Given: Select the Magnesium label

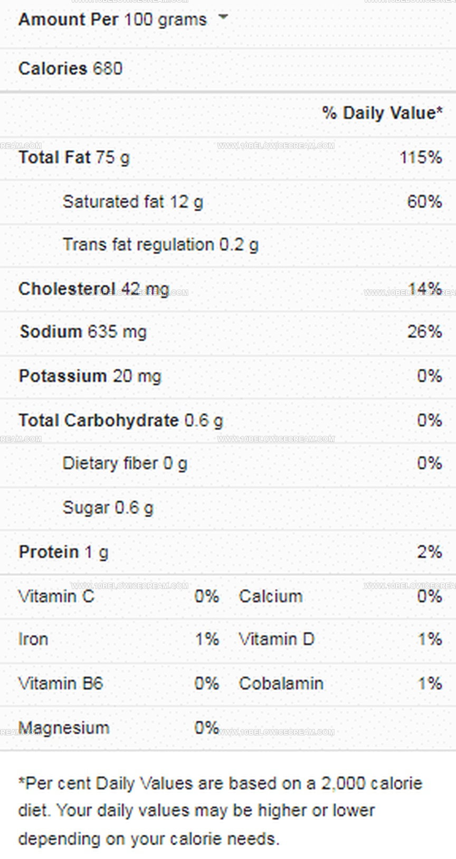Looking at the screenshot, I should (64, 728).
